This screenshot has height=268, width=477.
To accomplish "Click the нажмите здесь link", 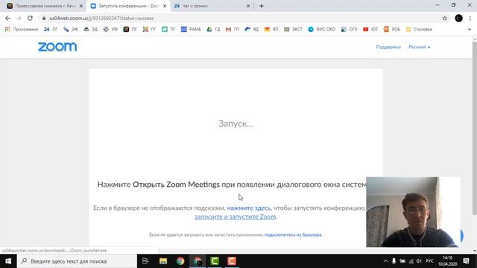I will [x=248, y=208].
